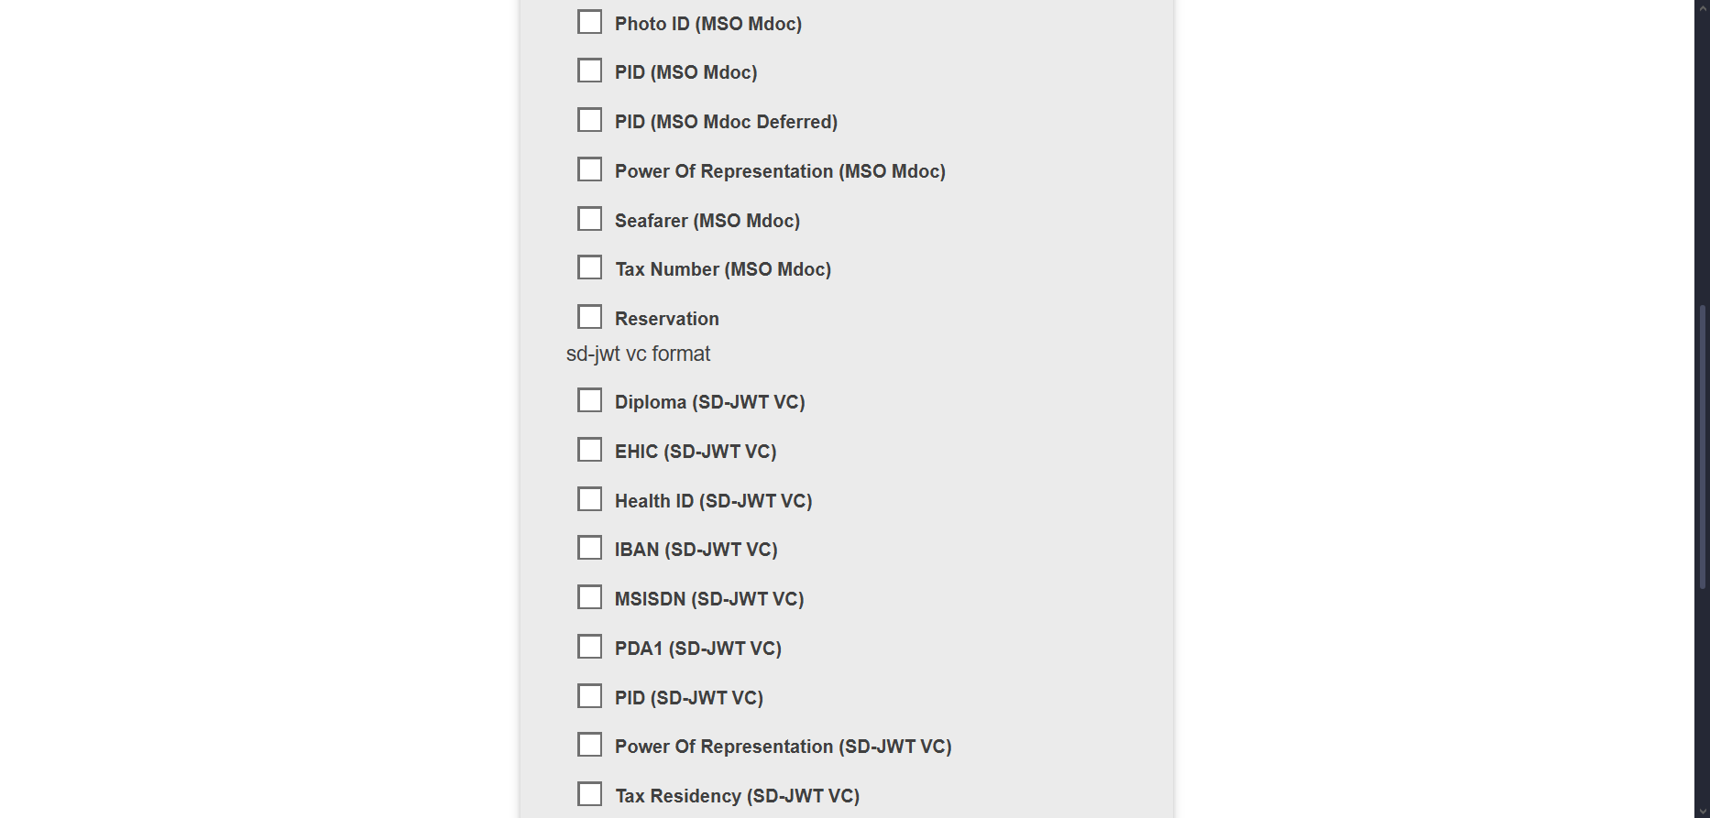This screenshot has width=1710, height=818.
Task: Click the "sd-jwt vc format" section heading
Action: 638,354
